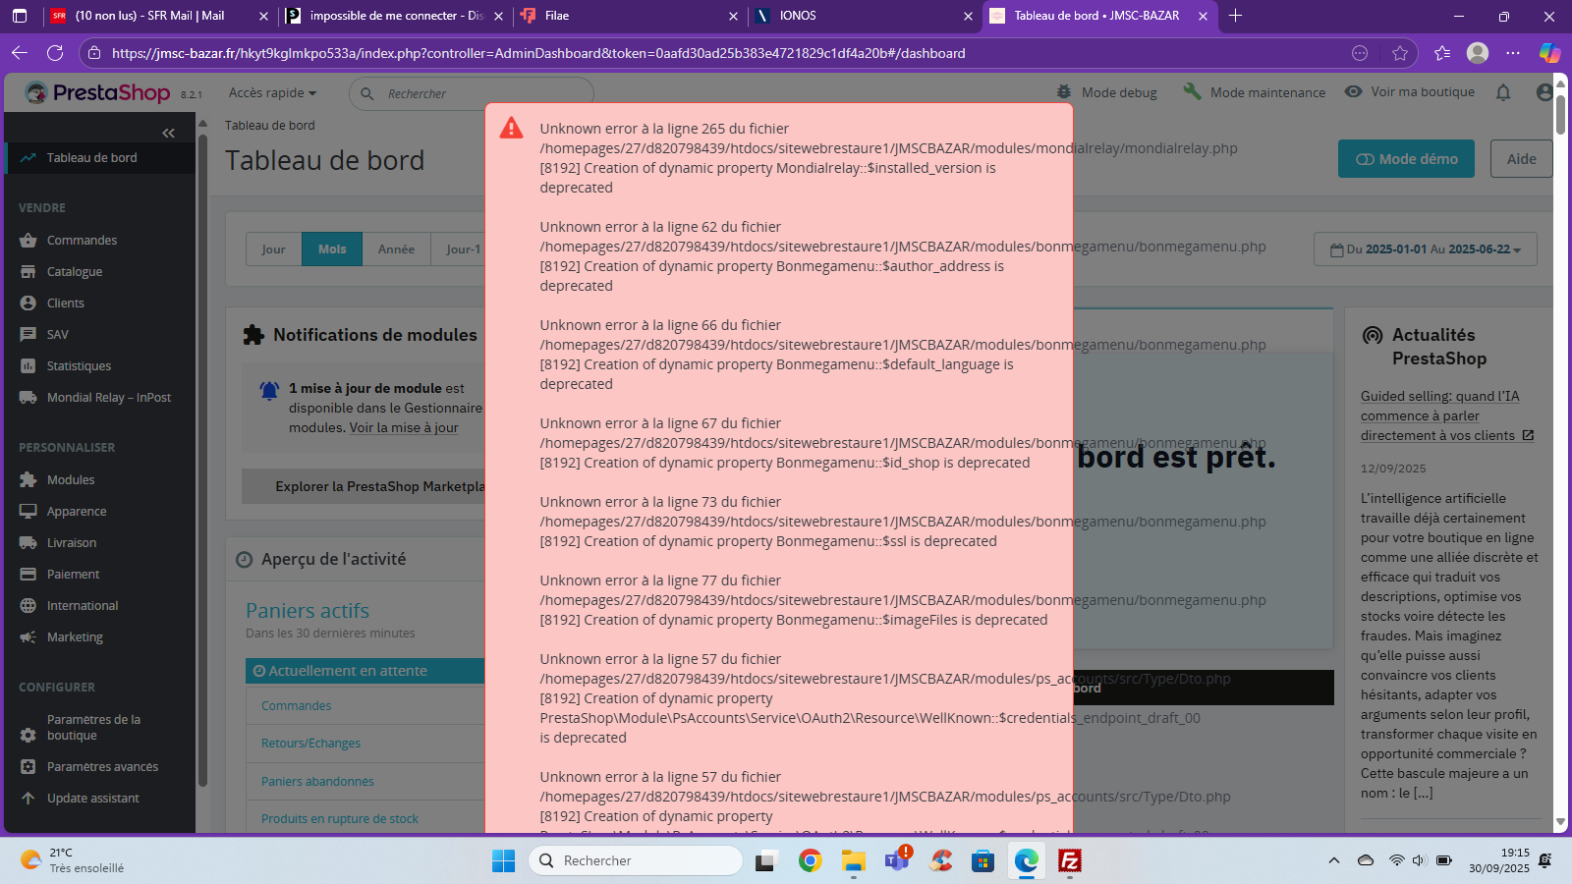Click the Tableau de bord trend icon
This screenshot has width=1572, height=884.
click(x=28, y=157)
